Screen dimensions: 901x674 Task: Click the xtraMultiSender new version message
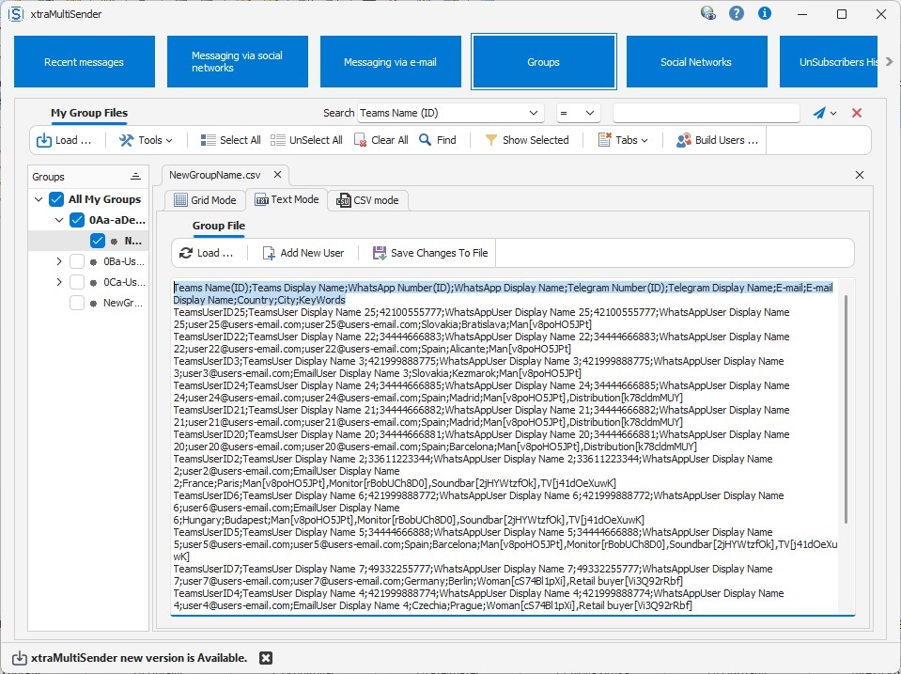[139, 658]
